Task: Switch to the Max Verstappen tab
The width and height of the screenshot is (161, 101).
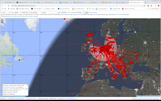Action: click(65, 2)
